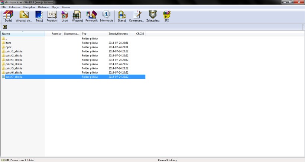305x162 pixels.
Task: Select the highlighted patch7_alistria name
Action: [x=14, y=77]
